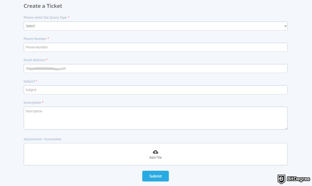
Task: Click the Description field label
Action: click(x=32, y=103)
